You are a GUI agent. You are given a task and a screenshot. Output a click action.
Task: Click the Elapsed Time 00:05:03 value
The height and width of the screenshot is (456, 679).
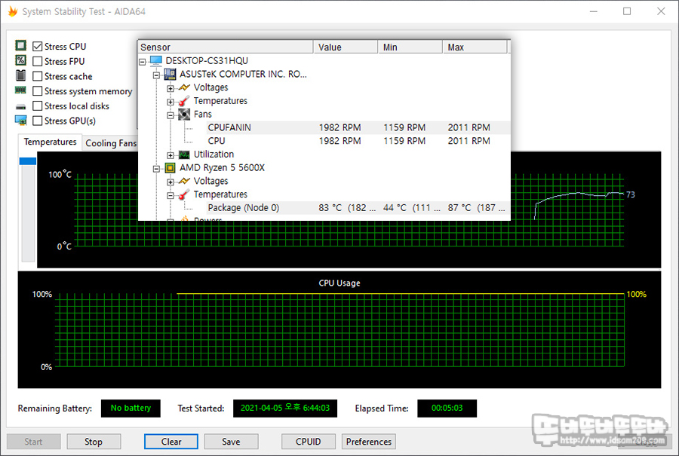tap(447, 408)
